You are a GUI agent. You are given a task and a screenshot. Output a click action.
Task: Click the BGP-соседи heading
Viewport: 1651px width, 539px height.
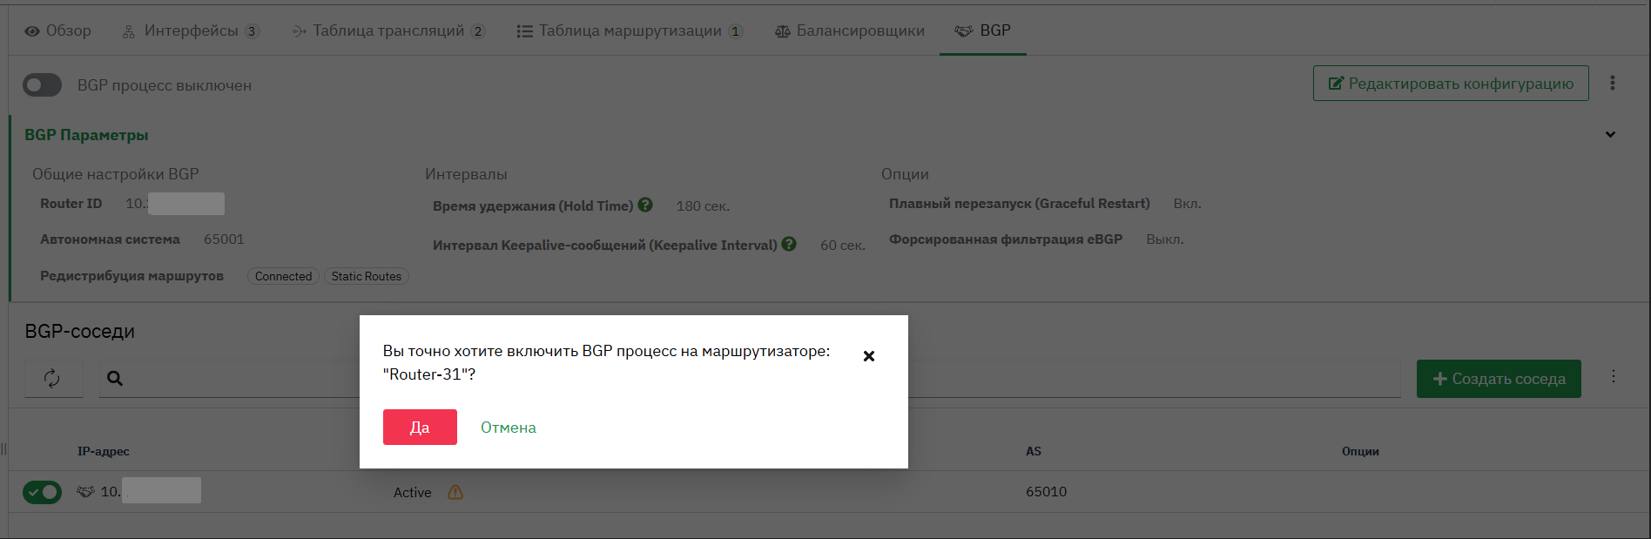80,331
